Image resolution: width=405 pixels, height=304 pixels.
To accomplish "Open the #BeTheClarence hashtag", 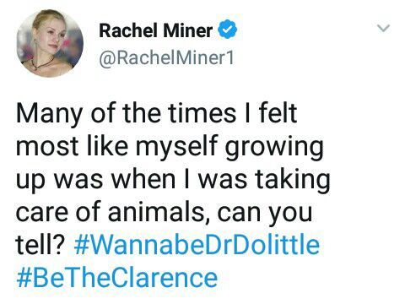I will (x=116, y=278).
